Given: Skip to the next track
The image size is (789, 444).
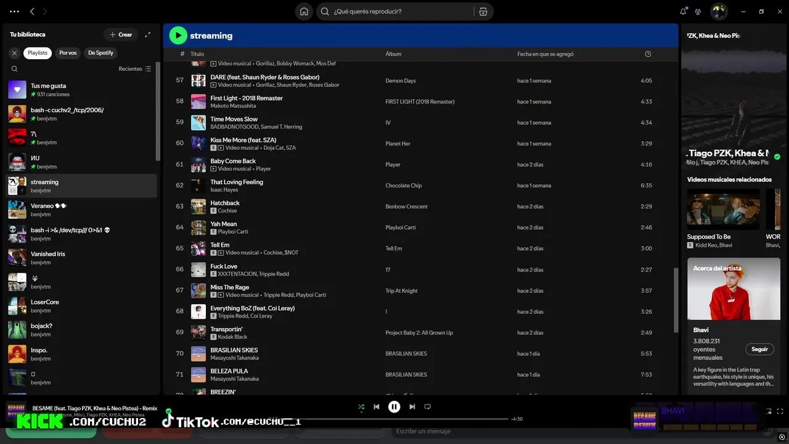Looking at the screenshot, I should pos(412,407).
